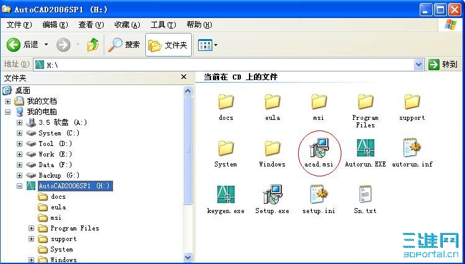Select the Setup.exe file icon
Viewport: 465px width, 264px height.
click(x=273, y=194)
